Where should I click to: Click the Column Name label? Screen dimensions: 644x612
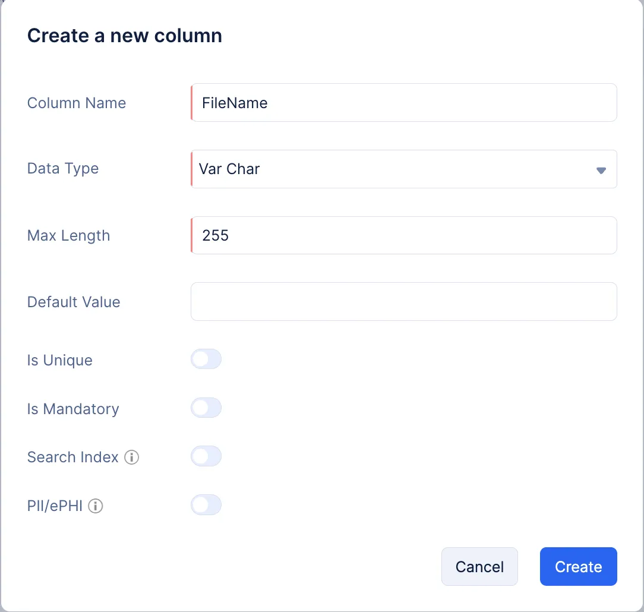tap(76, 103)
